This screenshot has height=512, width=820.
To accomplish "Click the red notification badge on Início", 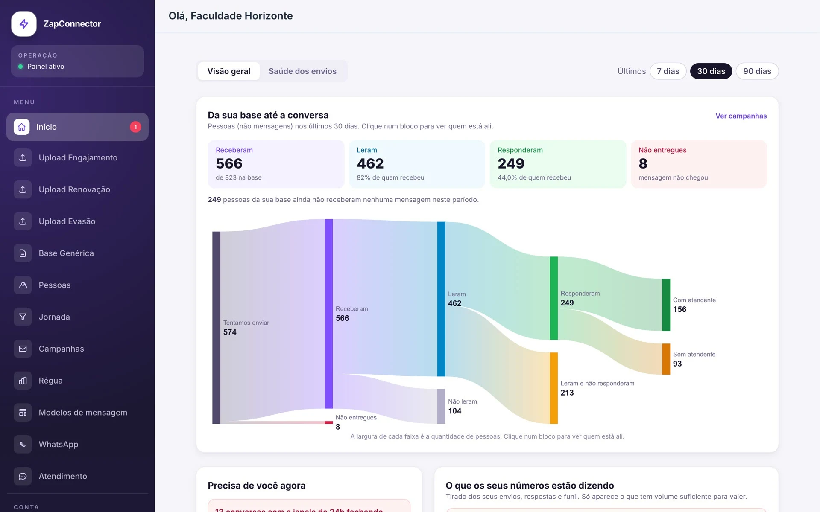I will pyautogui.click(x=135, y=127).
